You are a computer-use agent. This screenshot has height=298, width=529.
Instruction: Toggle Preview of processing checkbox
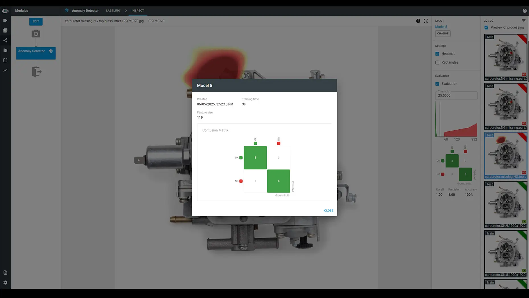pyautogui.click(x=486, y=28)
